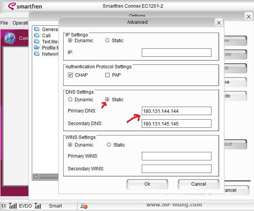
Task: Open the File menu
Action: pyautogui.click(x=4, y=23)
